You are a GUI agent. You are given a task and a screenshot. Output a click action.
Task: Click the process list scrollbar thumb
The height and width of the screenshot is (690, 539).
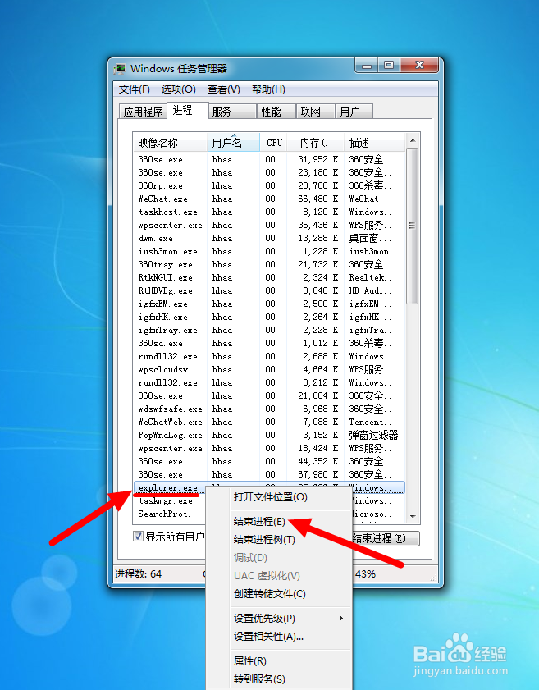point(413,226)
